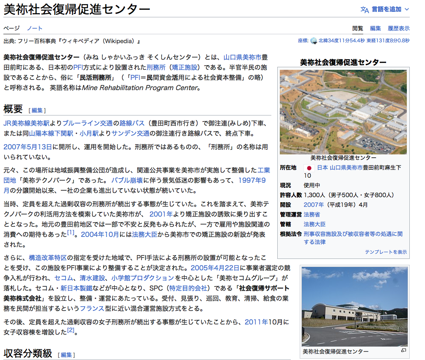The width and height of the screenshot is (425, 360).
Task: Open 法務大臣 link in infobox 管轄 row
Action: click(x=315, y=224)
